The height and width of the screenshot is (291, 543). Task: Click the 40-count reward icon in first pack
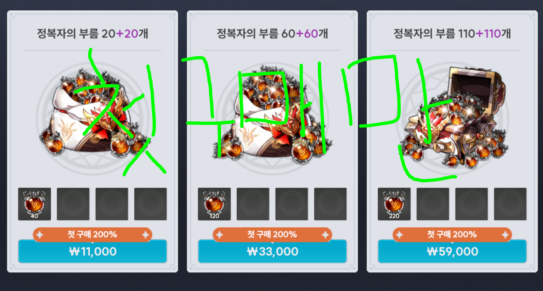(x=34, y=204)
